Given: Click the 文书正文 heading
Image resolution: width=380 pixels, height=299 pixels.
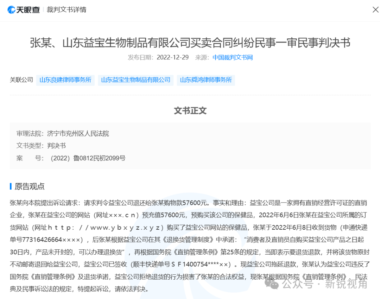Looking at the screenshot, I should click(x=190, y=110).
